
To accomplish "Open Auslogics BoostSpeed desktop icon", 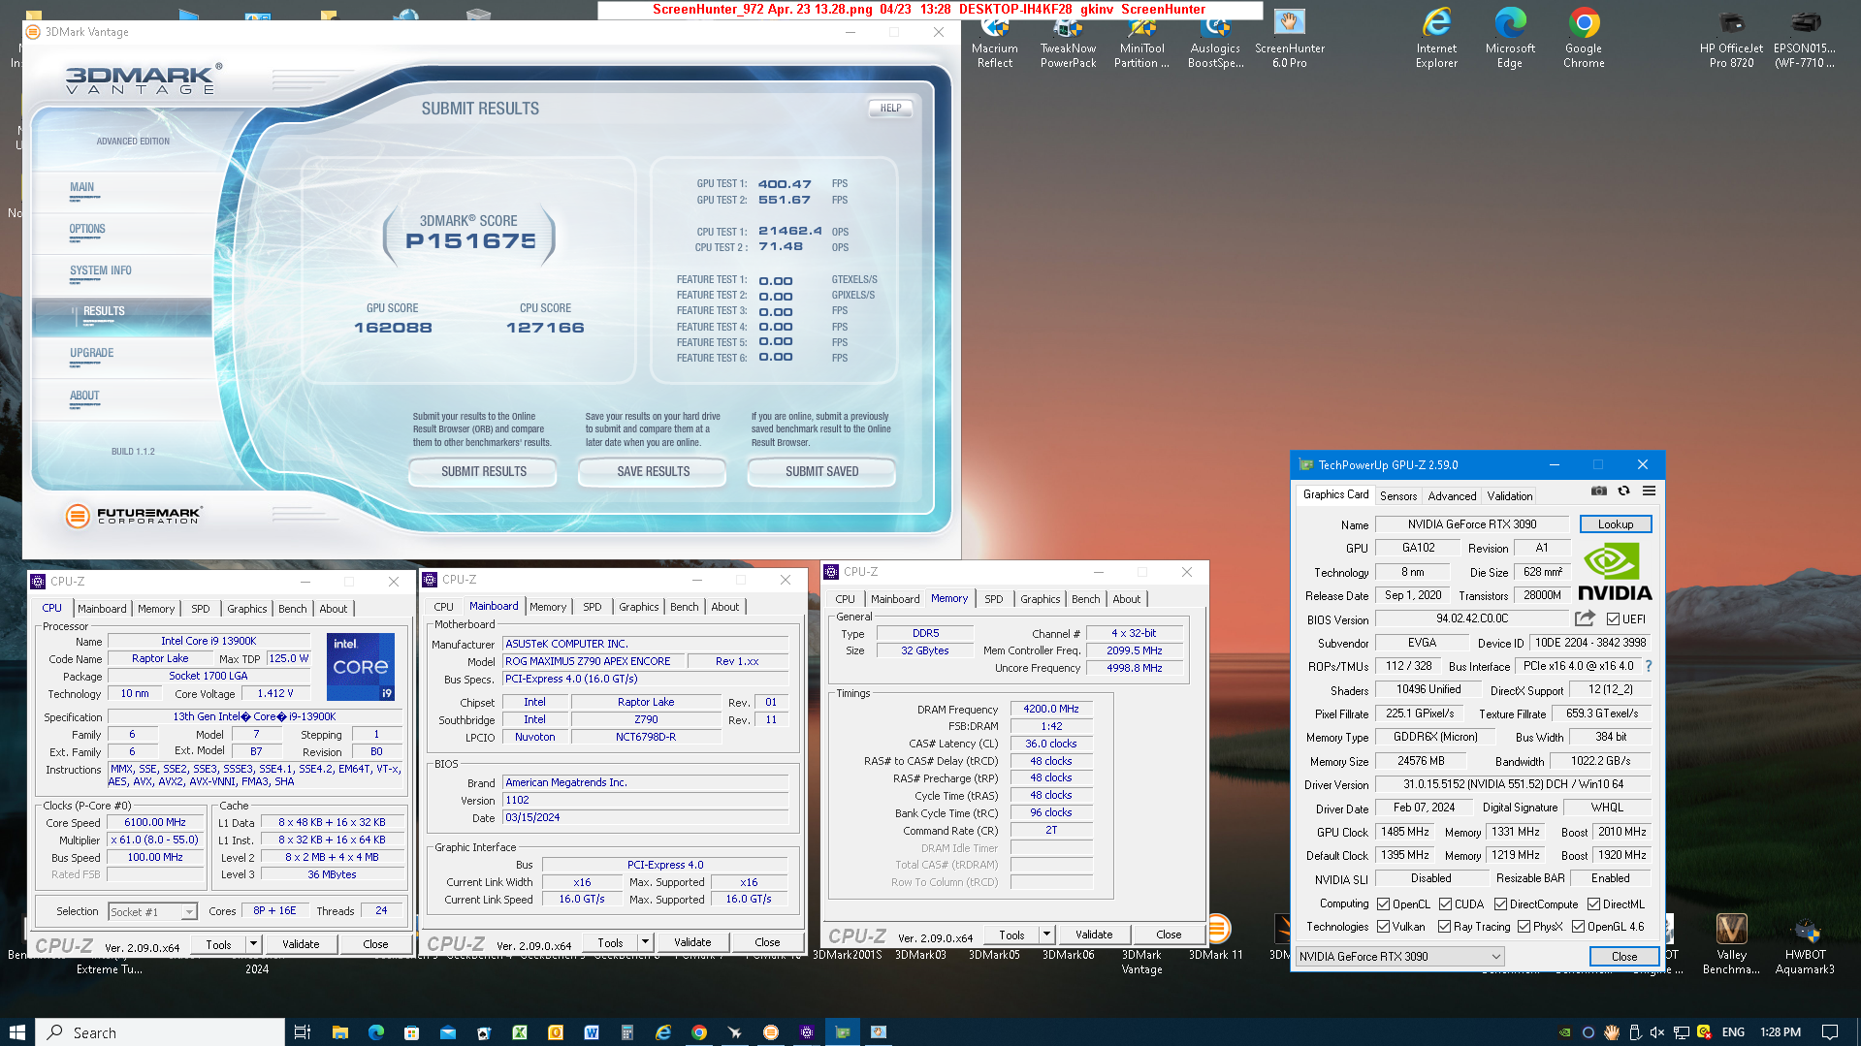I will pyautogui.click(x=1216, y=39).
